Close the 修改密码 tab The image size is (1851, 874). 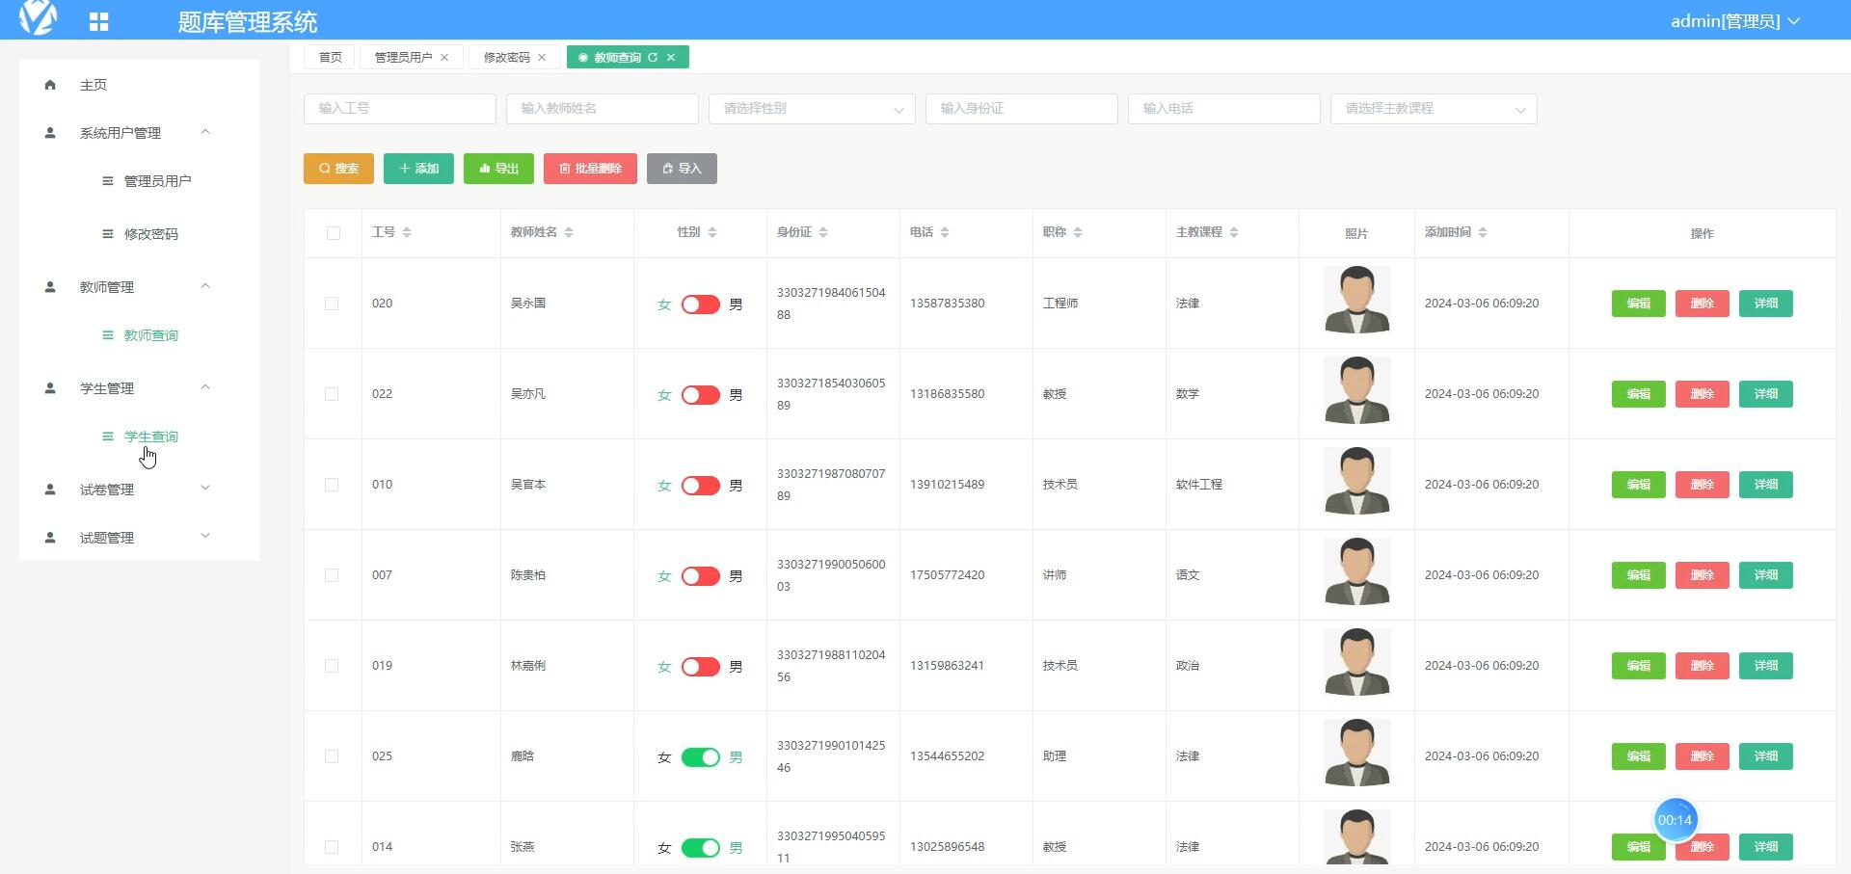click(x=542, y=58)
